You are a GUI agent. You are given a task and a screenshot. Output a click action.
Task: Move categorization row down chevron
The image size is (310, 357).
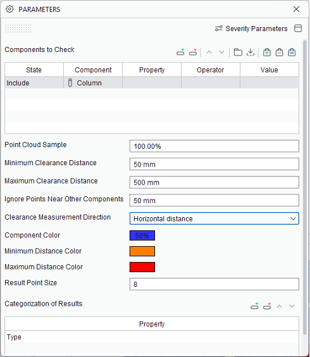(292, 306)
